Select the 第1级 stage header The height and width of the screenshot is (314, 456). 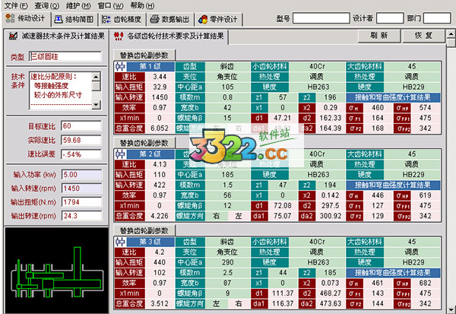tap(150, 67)
